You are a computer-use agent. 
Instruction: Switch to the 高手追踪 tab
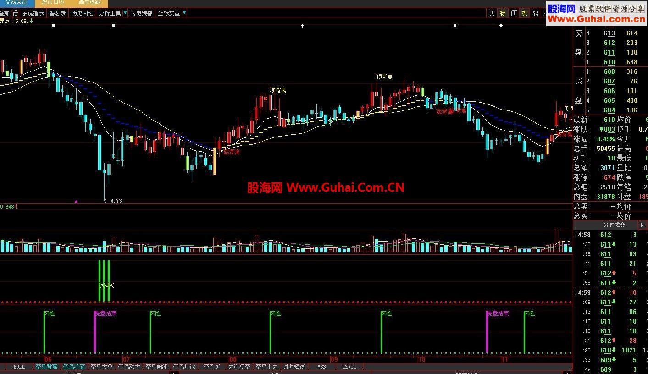(89, 2)
